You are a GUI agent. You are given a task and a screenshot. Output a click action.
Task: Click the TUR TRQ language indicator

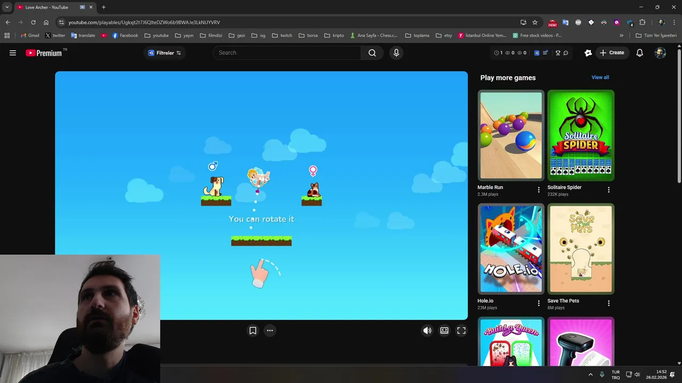[x=615, y=374]
